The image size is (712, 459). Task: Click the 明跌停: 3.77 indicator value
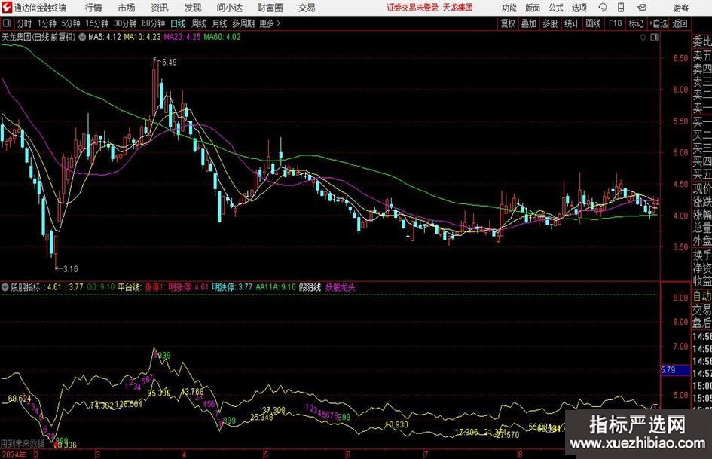[232, 286]
